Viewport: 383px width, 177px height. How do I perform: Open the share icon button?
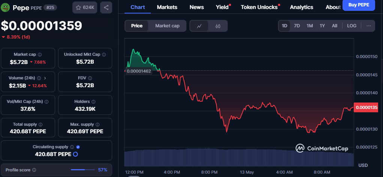106,7
